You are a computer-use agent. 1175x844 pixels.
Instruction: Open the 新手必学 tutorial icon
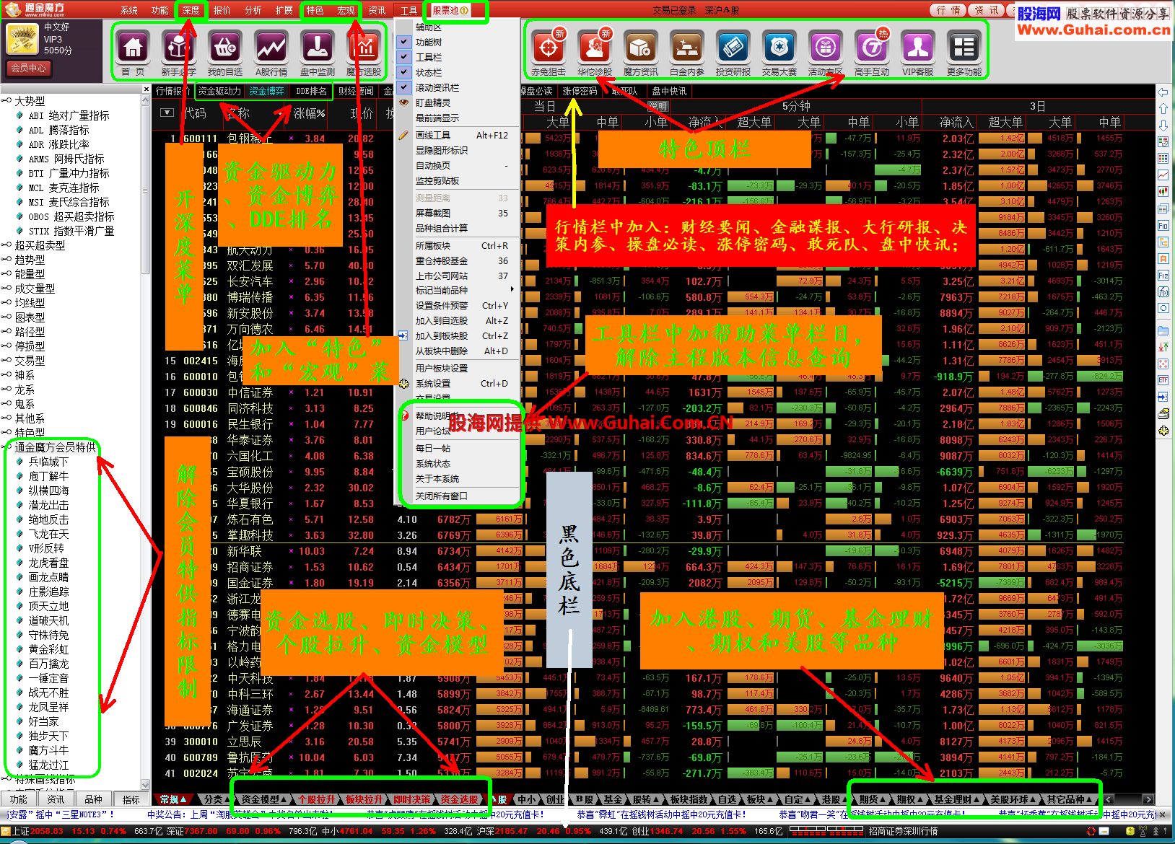[179, 48]
